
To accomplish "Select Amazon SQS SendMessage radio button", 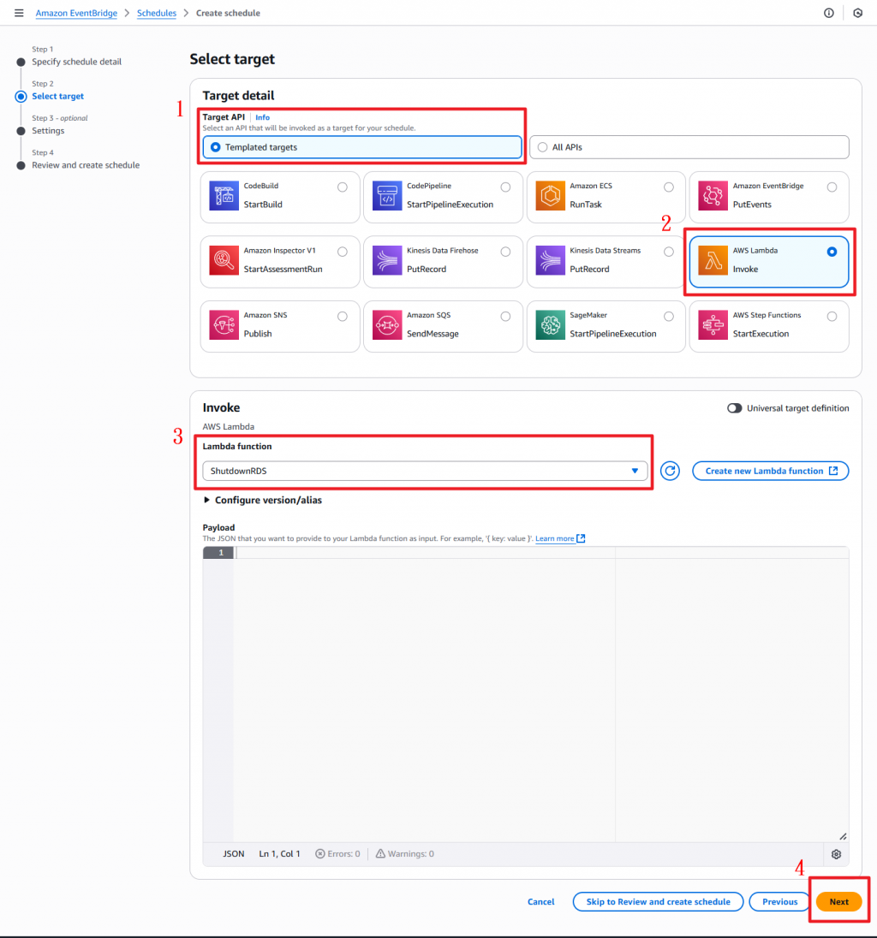I will click(506, 317).
